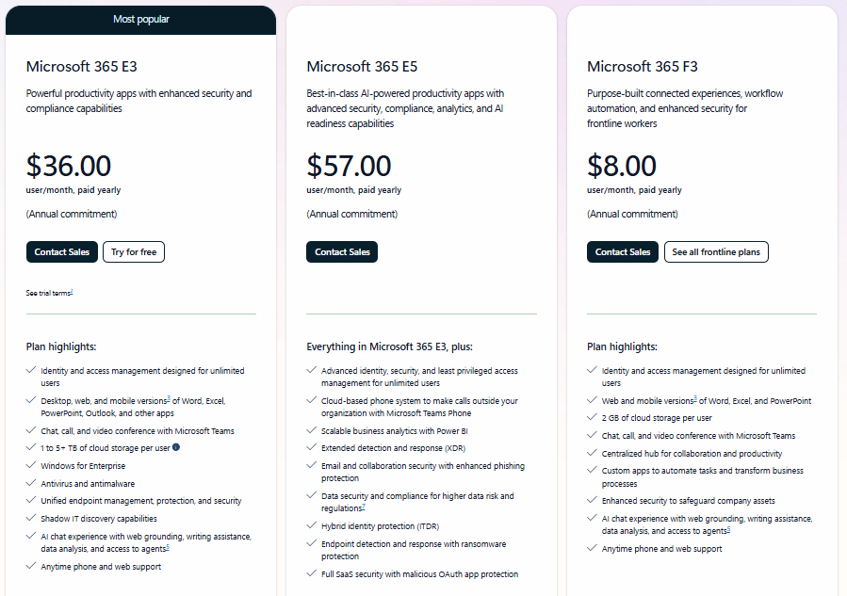Click checkmark next to Shadow IT discovery capabilities

click(x=31, y=518)
